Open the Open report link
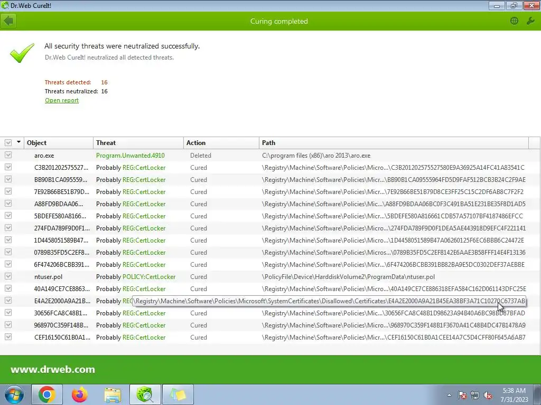The width and height of the screenshot is (541, 405). 62,100
